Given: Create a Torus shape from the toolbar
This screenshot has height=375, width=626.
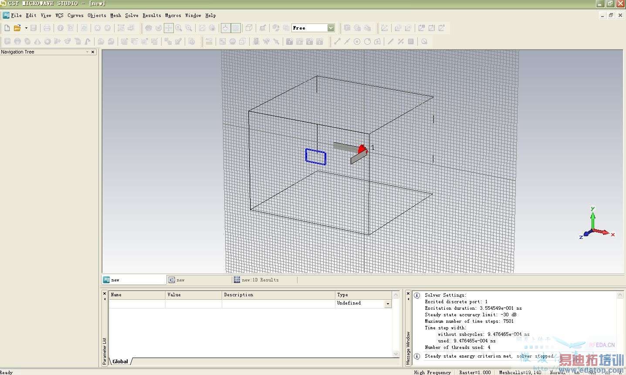Looking at the screenshot, I should point(47,41).
